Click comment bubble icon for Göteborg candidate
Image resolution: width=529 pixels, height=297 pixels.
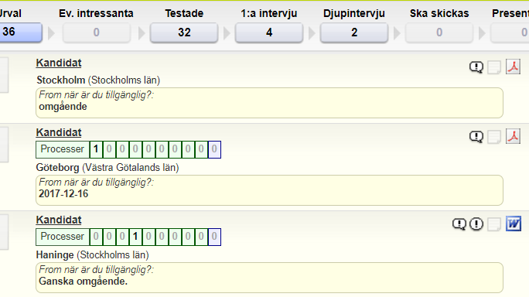476,137
